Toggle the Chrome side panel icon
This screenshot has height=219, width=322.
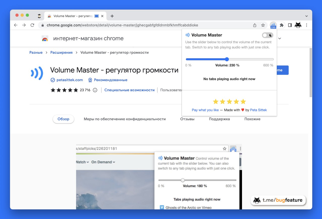pyautogui.click(x=290, y=25)
